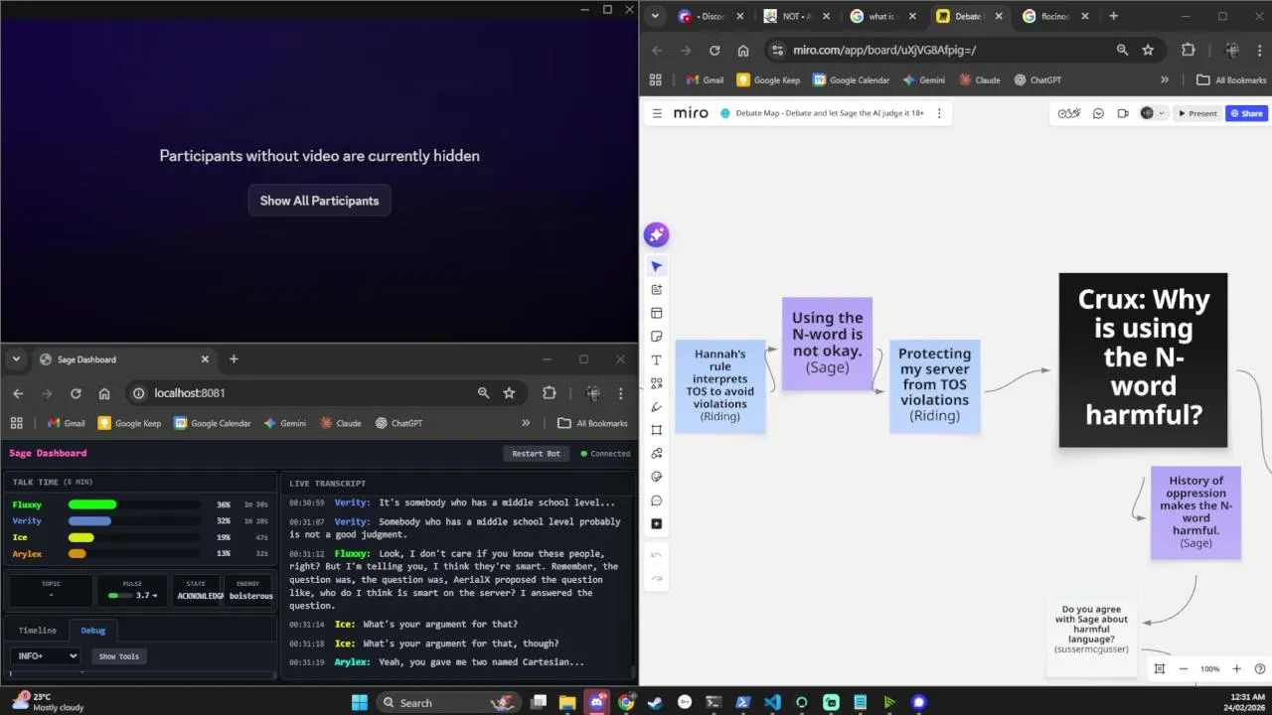Open Miro comments bubble icon in header

1098,113
